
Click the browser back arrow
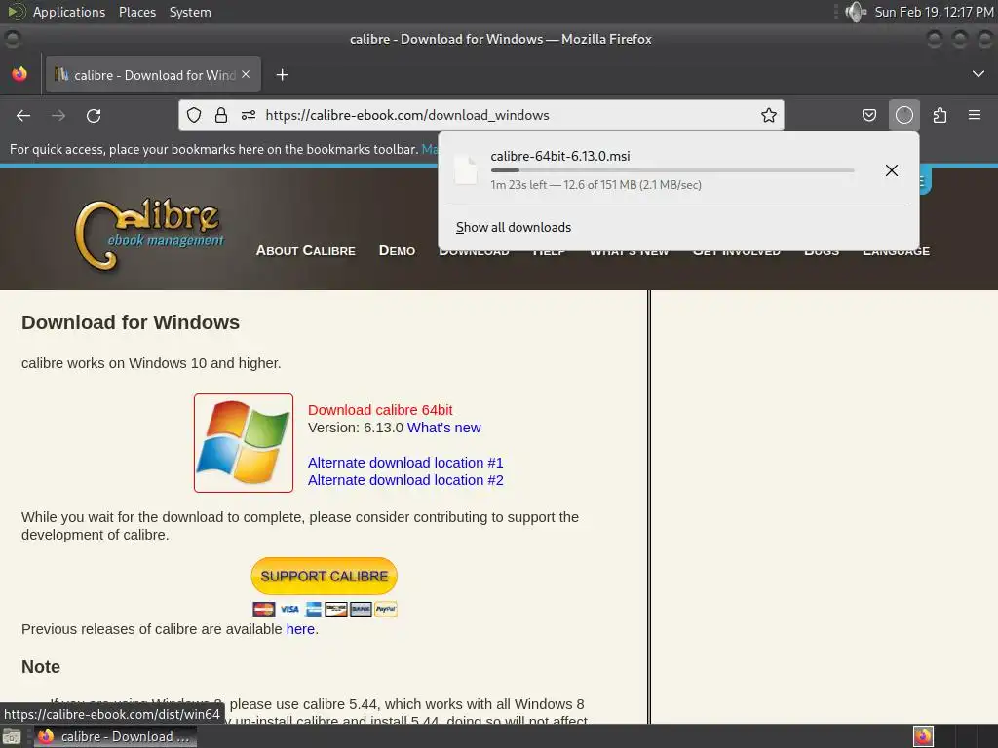(23, 115)
